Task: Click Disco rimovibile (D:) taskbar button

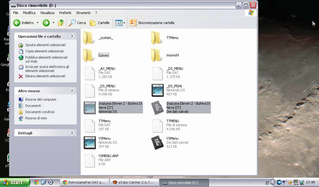Action: pyautogui.click(x=184, y=183)
